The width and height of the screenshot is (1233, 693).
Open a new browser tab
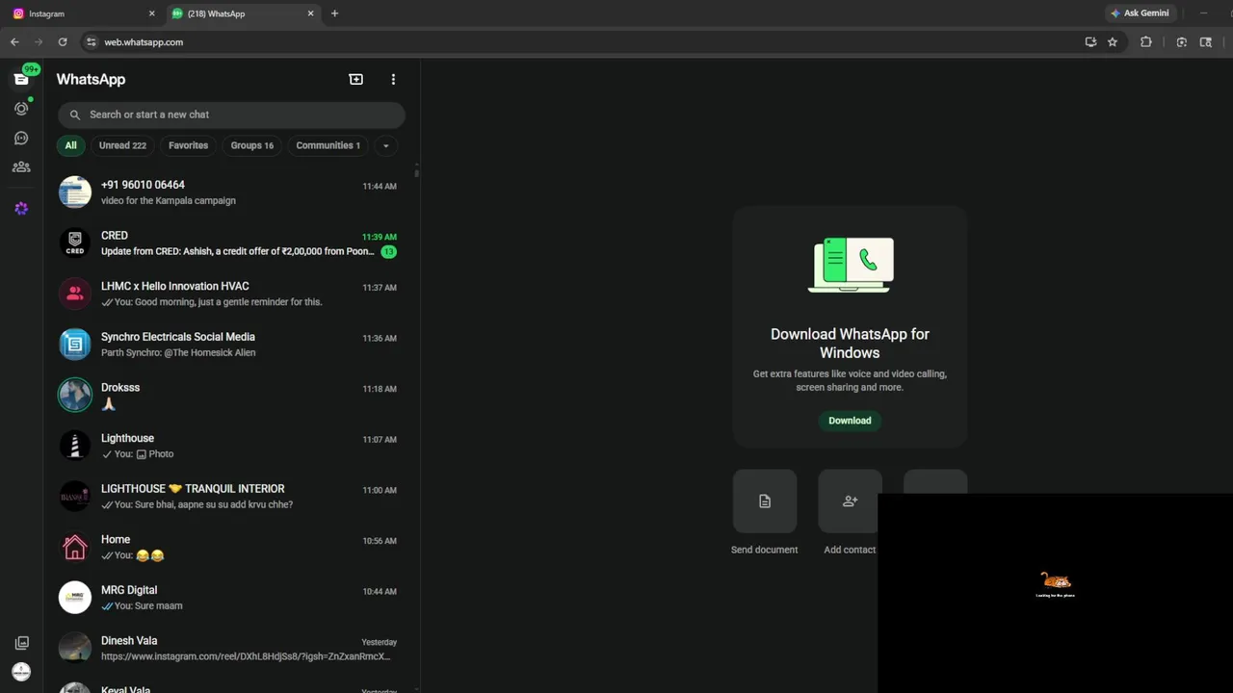pyautogui.click(x=334, y=13)
